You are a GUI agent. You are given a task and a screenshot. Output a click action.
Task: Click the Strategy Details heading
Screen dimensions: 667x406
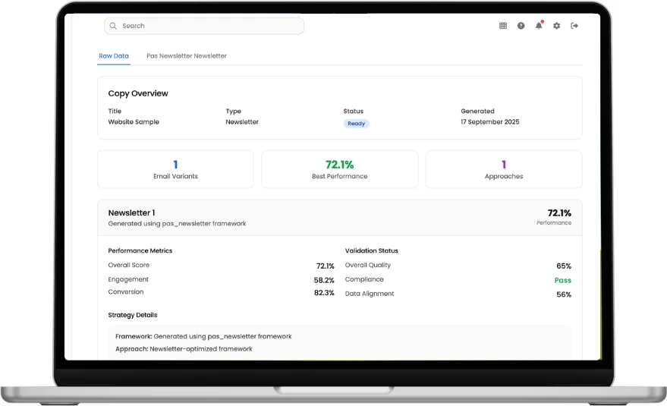133,315
